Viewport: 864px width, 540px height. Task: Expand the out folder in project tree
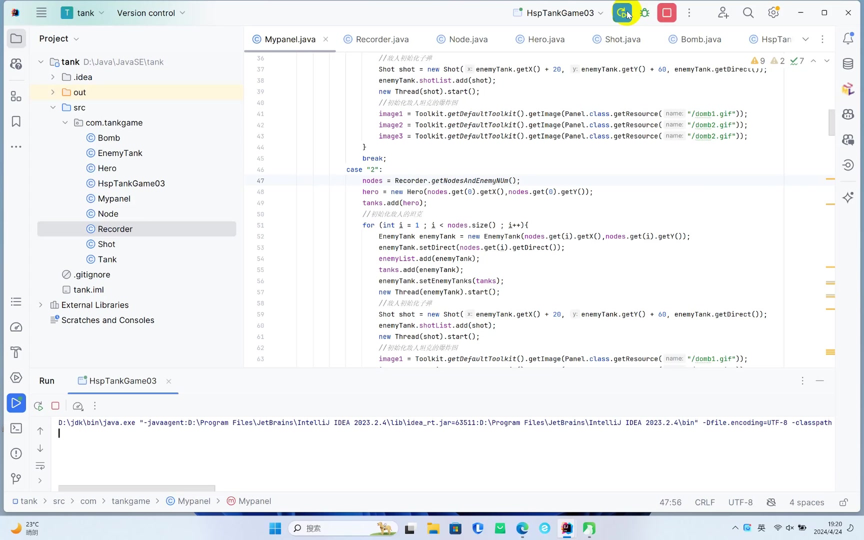point(53,92)
